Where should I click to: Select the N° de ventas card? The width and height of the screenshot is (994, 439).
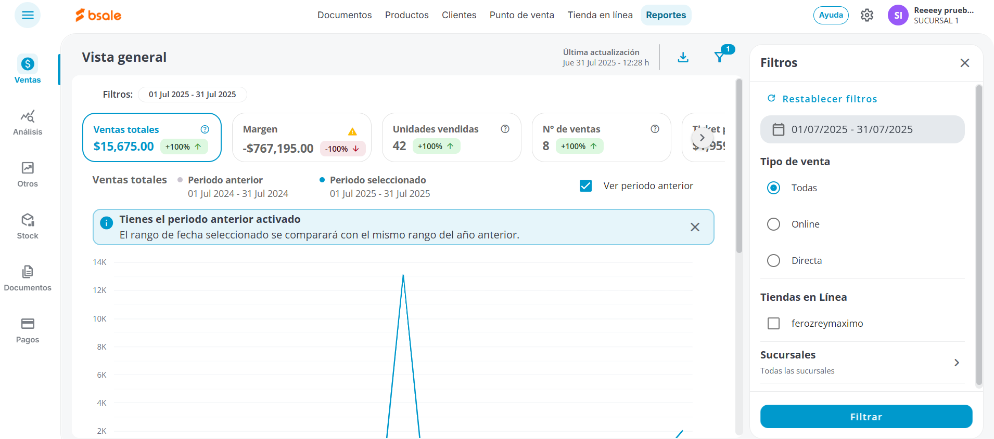(x=602, y=138)
